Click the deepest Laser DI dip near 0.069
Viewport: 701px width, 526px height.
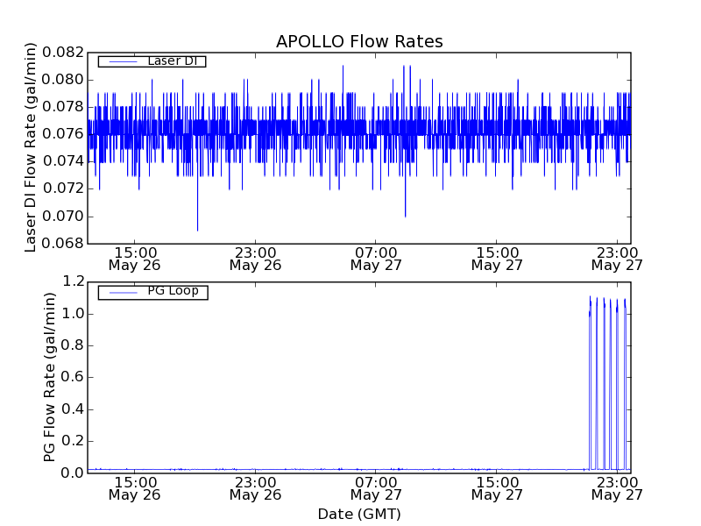coord(197,228)
